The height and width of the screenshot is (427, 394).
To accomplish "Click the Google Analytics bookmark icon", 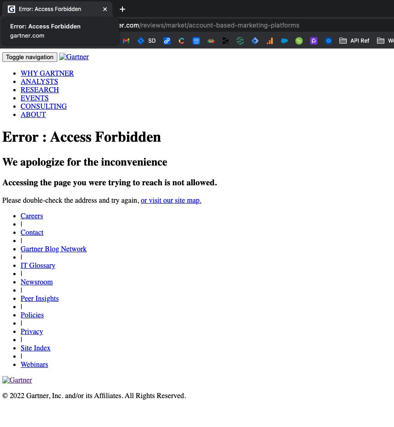I will (x=270, y=41).
